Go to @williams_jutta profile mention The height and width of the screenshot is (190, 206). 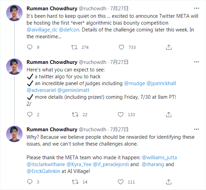coord(159,157)
